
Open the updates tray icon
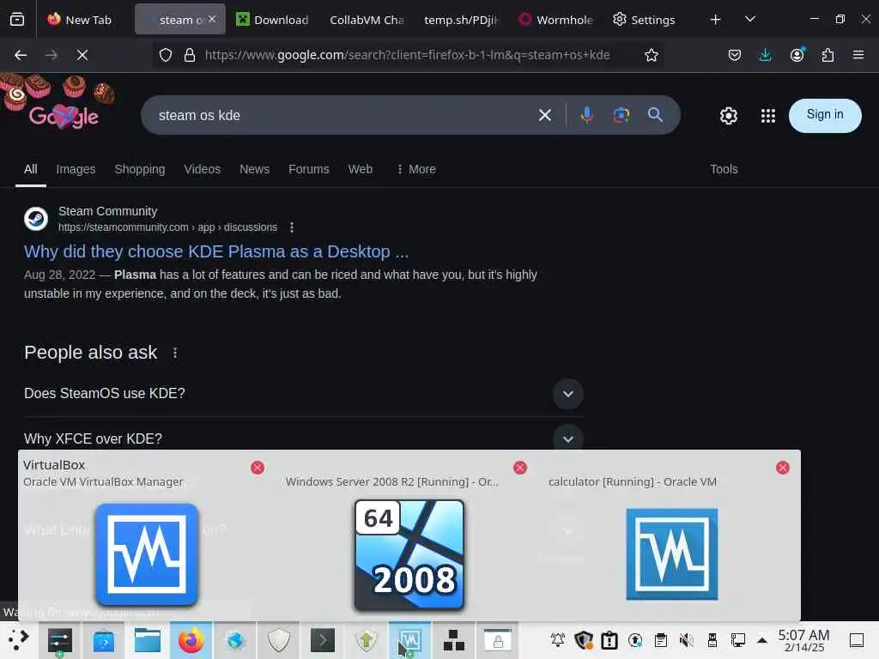(x=635, y=640)
